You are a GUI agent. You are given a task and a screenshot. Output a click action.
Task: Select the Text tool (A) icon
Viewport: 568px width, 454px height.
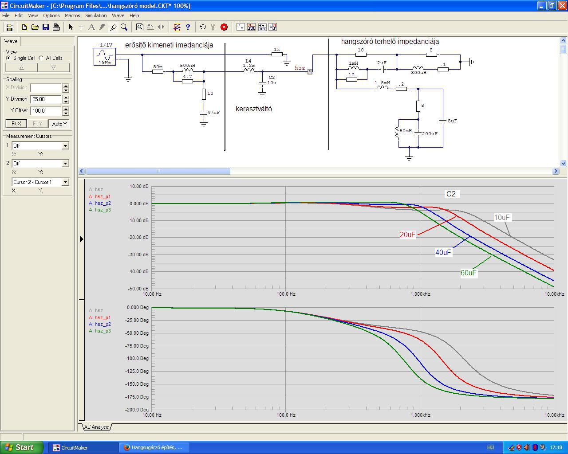[91, 27]
